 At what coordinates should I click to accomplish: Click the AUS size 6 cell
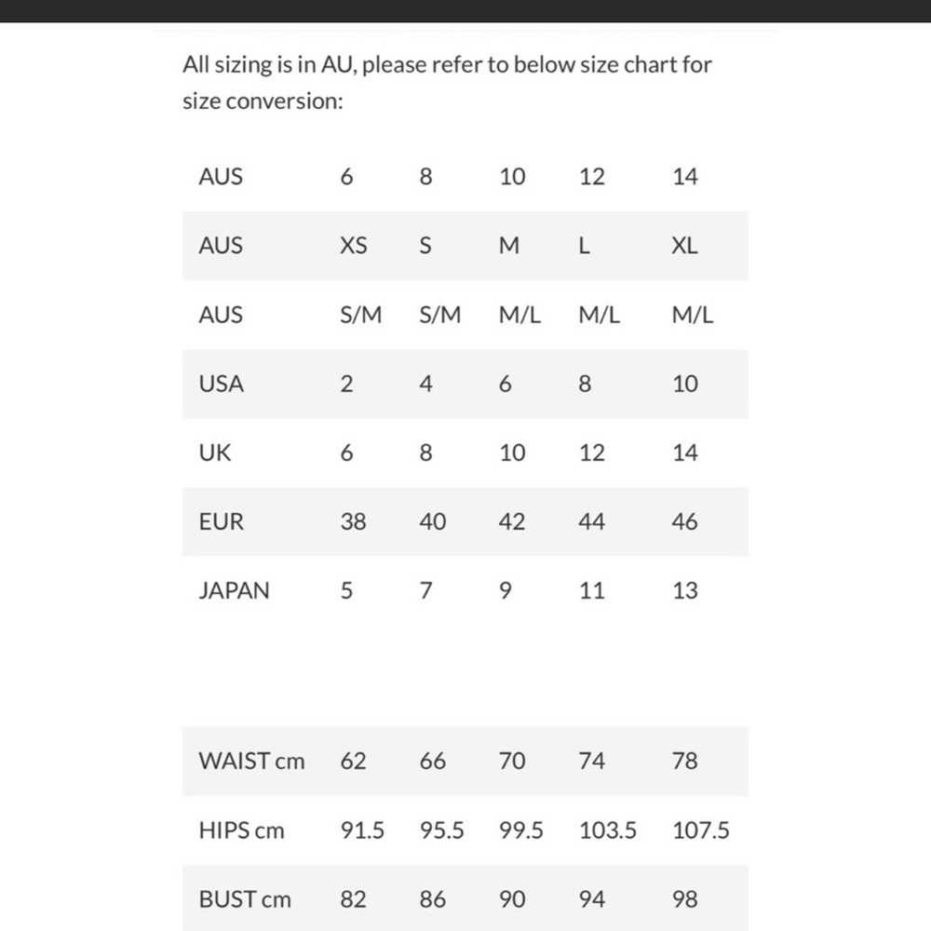[346, 176]
